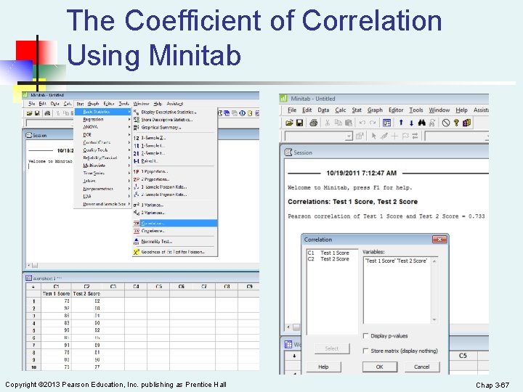Click row 7 header in left worksheet
The image size is (523, 392).
click(33, 345)
